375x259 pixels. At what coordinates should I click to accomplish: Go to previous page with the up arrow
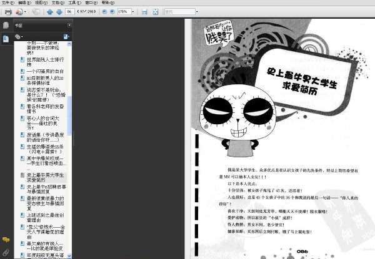50,12
